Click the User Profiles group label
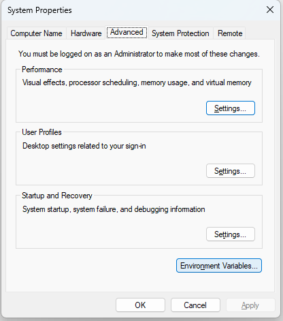 coord(41,132)
